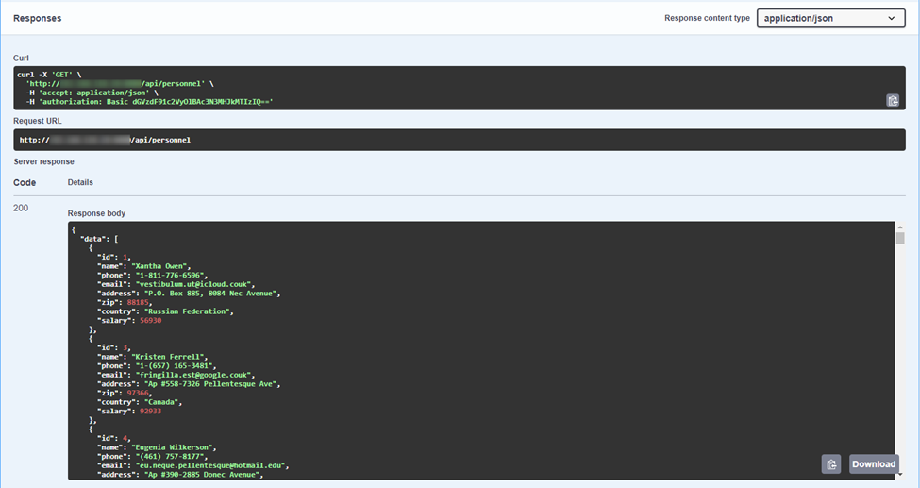
Task: Click the address Ap #558-7326 Pellentesque Ave
Action: [210, 384]
